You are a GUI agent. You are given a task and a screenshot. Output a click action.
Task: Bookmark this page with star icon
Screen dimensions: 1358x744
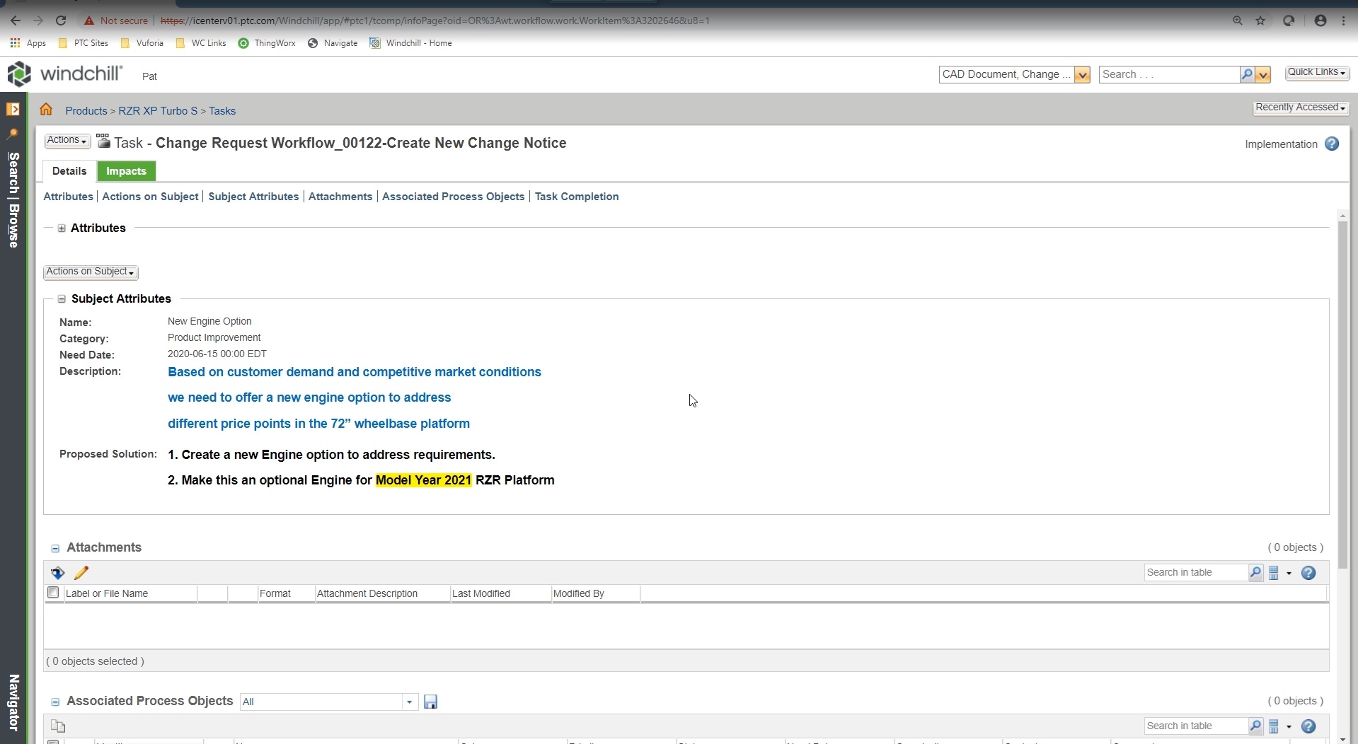pyautogui.click(x=1260, y=21)
